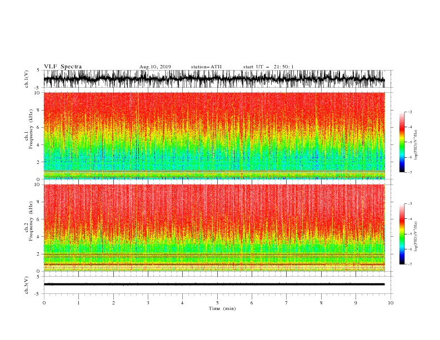Click the date "Aug.10, 2019"
Viewport: 440px width, 340px height.
point(155,67)
